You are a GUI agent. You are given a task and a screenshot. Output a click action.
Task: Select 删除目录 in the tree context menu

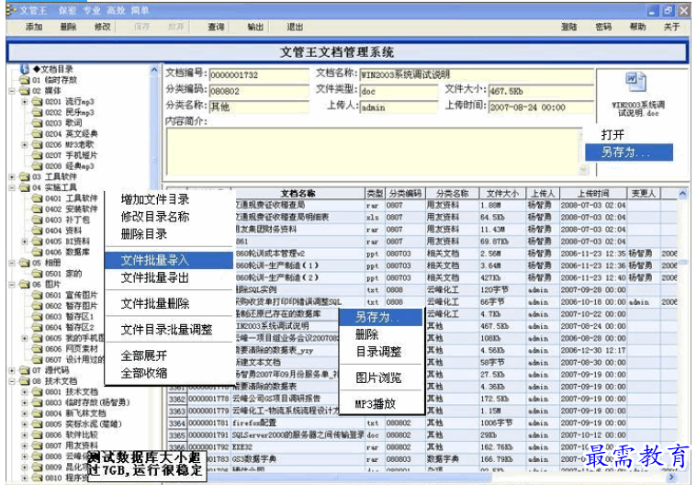[x=143, y=234]
